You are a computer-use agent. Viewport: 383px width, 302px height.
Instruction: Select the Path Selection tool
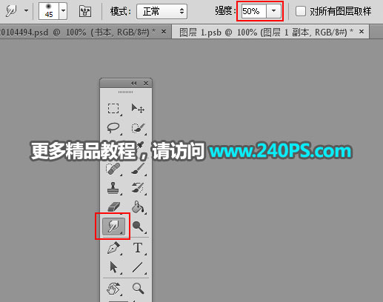pyautogui.click(x=114, y=267)
